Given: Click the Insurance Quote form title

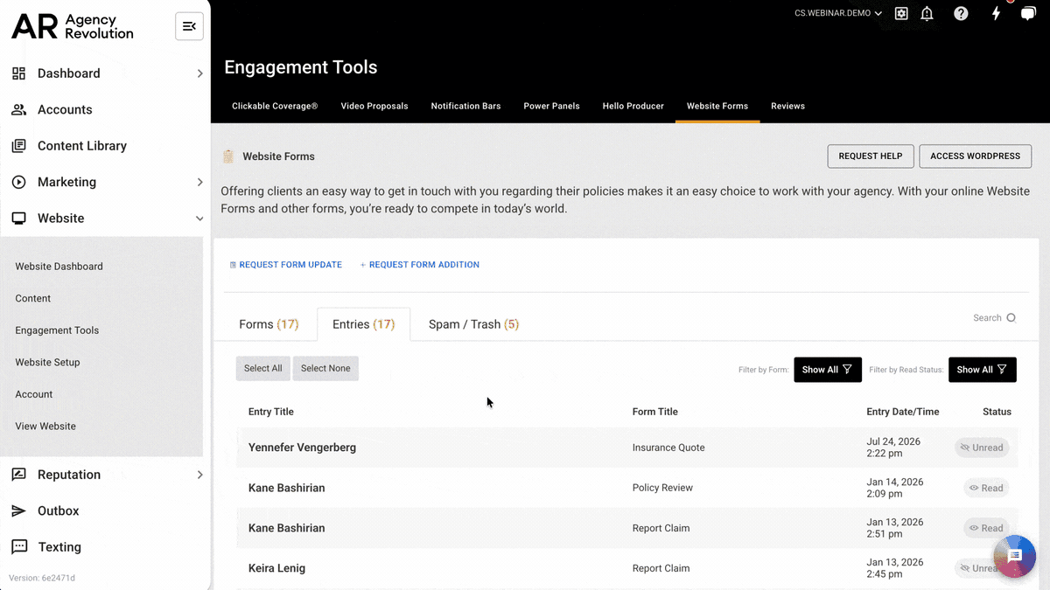Looking at the screenshot, I should point(668,448).
